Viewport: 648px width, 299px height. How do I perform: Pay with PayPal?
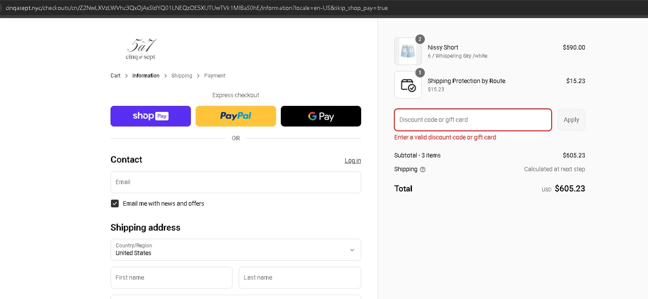(x=236, y=116)
